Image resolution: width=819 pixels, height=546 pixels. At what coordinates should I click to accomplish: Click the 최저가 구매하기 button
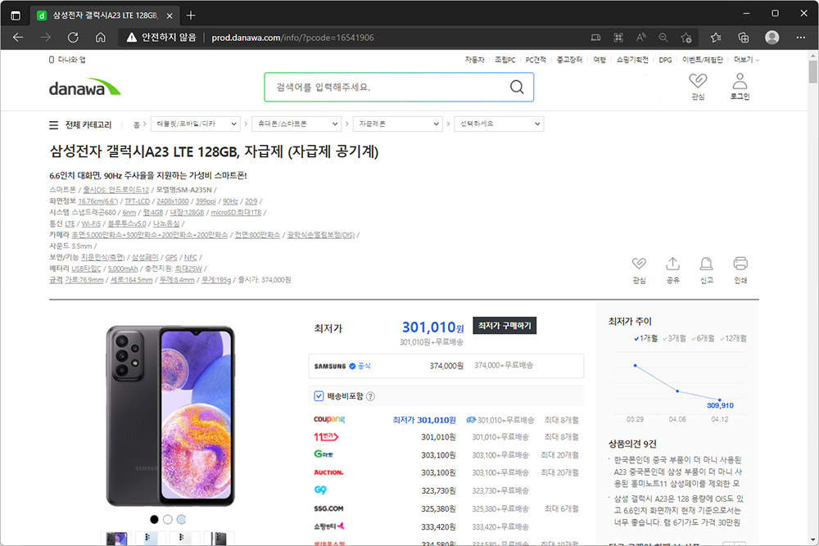(x=505, y=326)
